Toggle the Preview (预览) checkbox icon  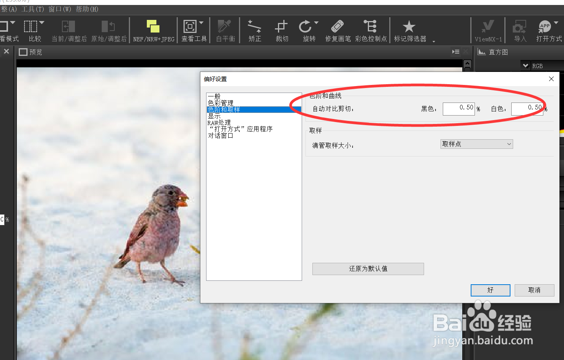pyautogui.click(x=23, y=52)
